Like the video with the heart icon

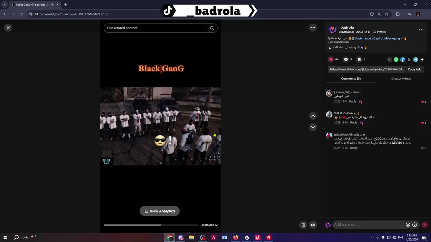pyautogui.click(x=331, y=59)
